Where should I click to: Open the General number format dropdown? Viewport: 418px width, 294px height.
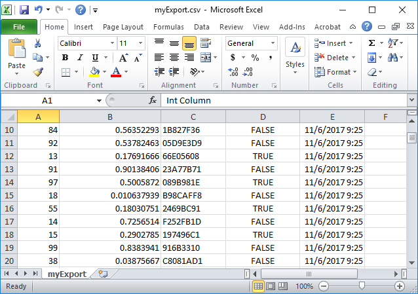click(x=273, y=43)
